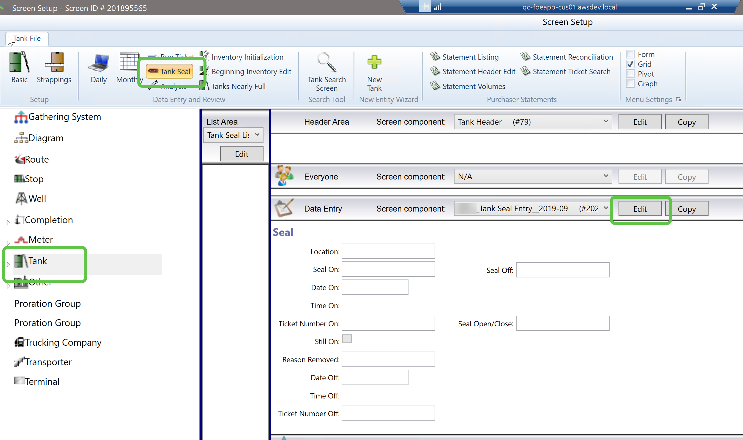This screenshot has width=743, height=440.
Task: Select Gathering System in entity tree
Action: tap(64, 117)
